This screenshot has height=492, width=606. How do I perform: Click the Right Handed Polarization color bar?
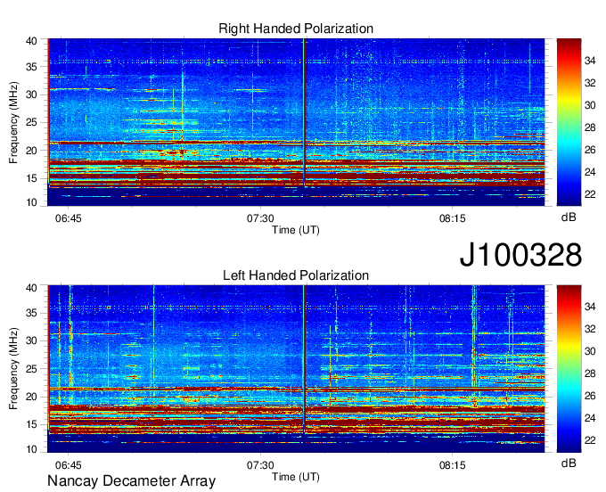(x=569, y=122)
